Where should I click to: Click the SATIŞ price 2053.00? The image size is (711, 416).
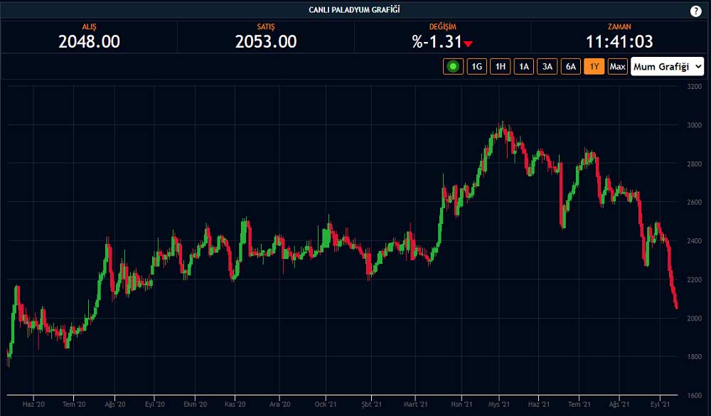(x=266, y=42)
